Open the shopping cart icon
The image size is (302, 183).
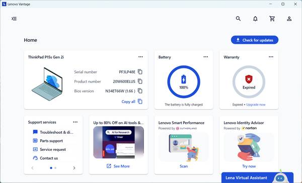tap(272, 19)
